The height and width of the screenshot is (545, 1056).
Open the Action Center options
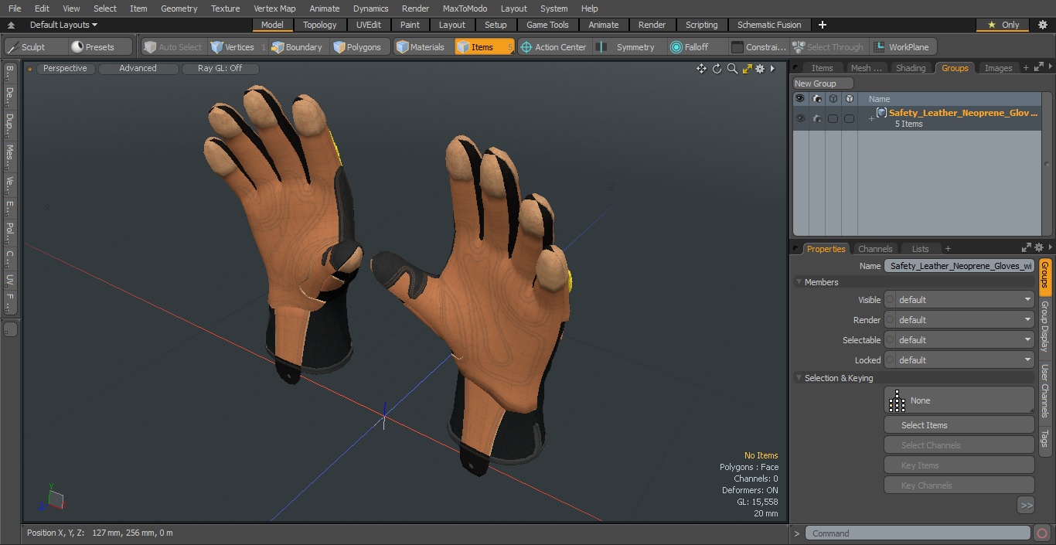coord(554,47)
